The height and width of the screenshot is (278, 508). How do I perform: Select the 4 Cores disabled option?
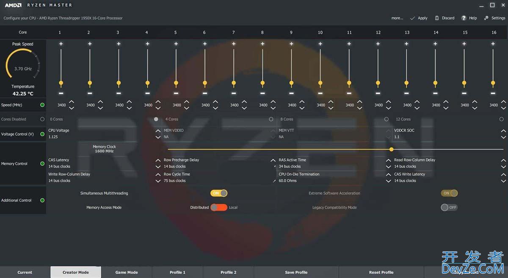[271, 119]
